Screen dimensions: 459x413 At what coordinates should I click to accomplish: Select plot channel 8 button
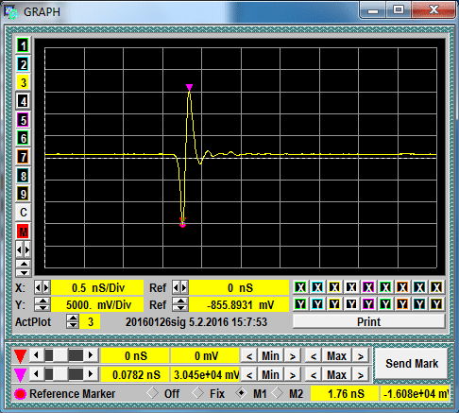point(23,176)
